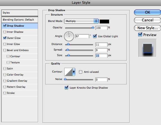Click the layer style preview thumbnail
Viewport: 161px width, 125px height.
(147, 48)
